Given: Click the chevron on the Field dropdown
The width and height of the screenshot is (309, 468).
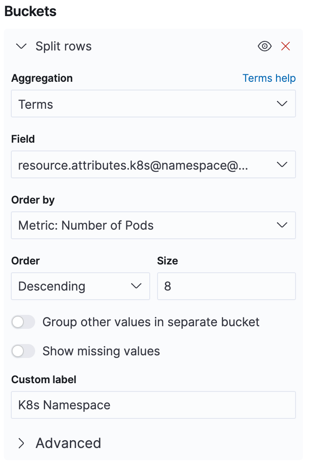Looking at the screenshot, I should pyautogui.click(x=282, y=164).
